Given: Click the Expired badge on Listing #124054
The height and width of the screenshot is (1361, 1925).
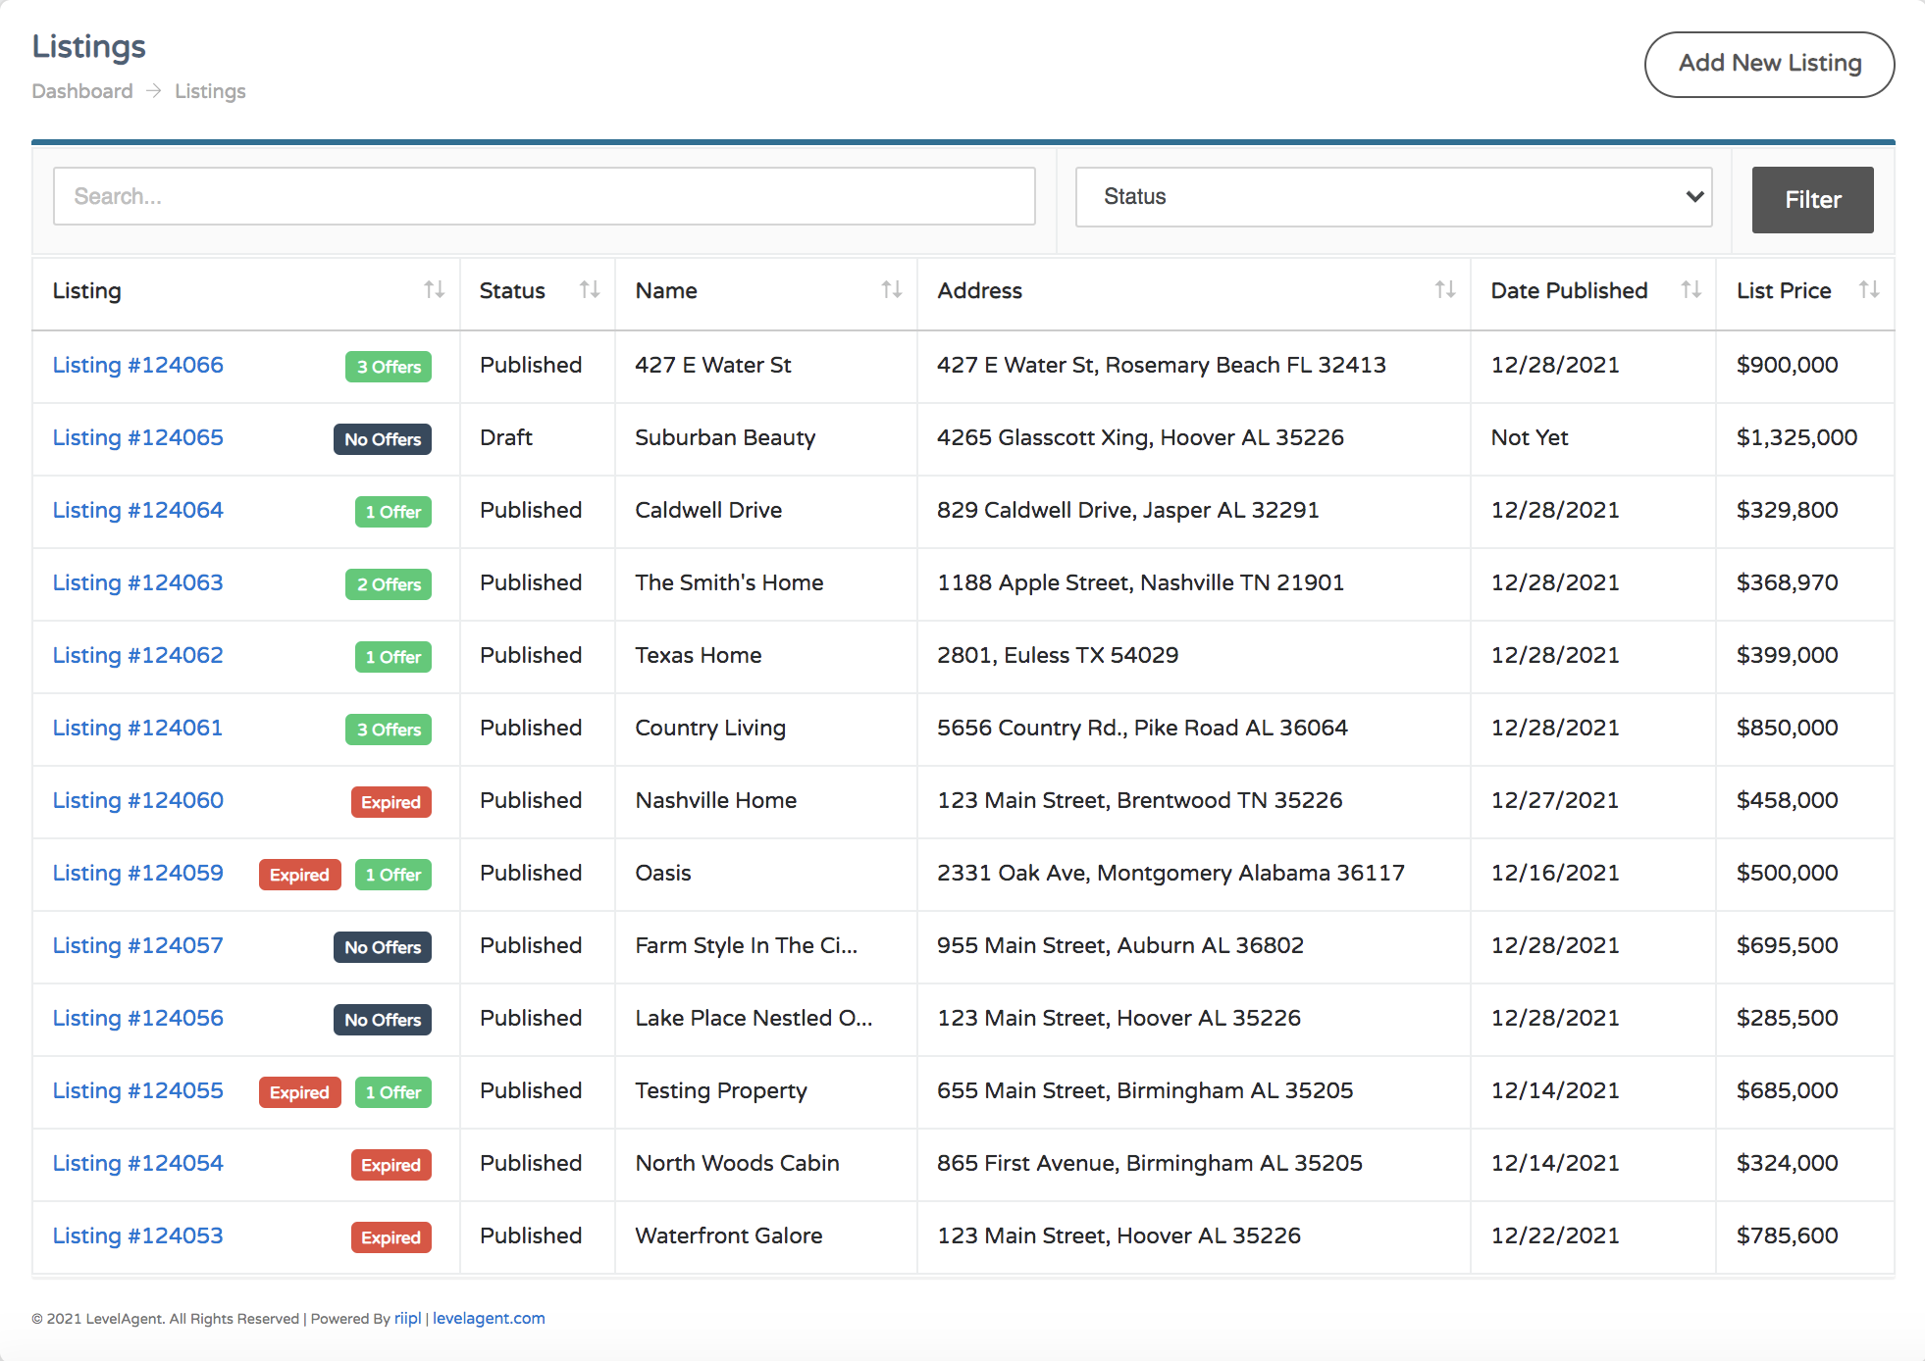Looking at the screenshot, I should 391,1165.
